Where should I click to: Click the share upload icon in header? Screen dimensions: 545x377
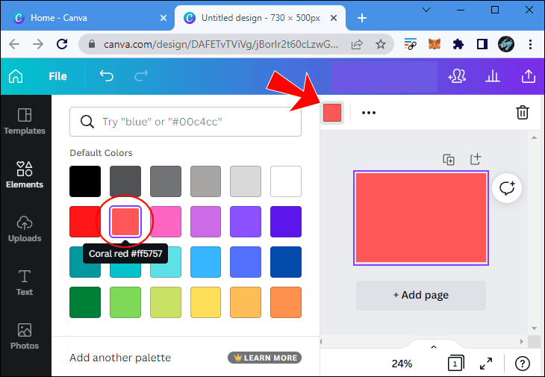point(529,76)
